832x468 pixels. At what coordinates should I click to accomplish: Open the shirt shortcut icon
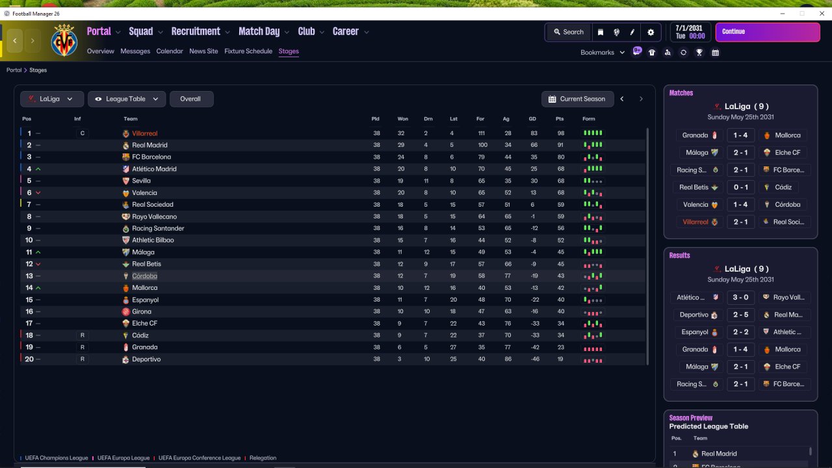point(652,53)
